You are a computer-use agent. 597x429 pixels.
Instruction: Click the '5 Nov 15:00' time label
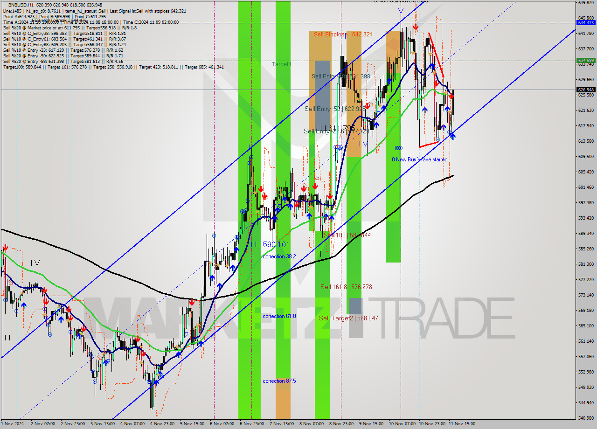tap(193, 424)
